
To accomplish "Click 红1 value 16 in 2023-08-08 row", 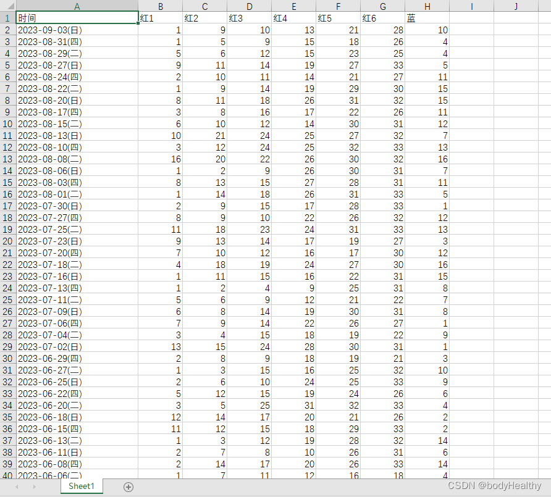I will pyautogui.click(x=160, y=159).
